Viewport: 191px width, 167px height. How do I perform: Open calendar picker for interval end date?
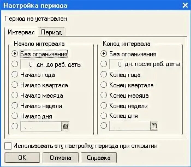pyautogui.click(x=154, y=126)
